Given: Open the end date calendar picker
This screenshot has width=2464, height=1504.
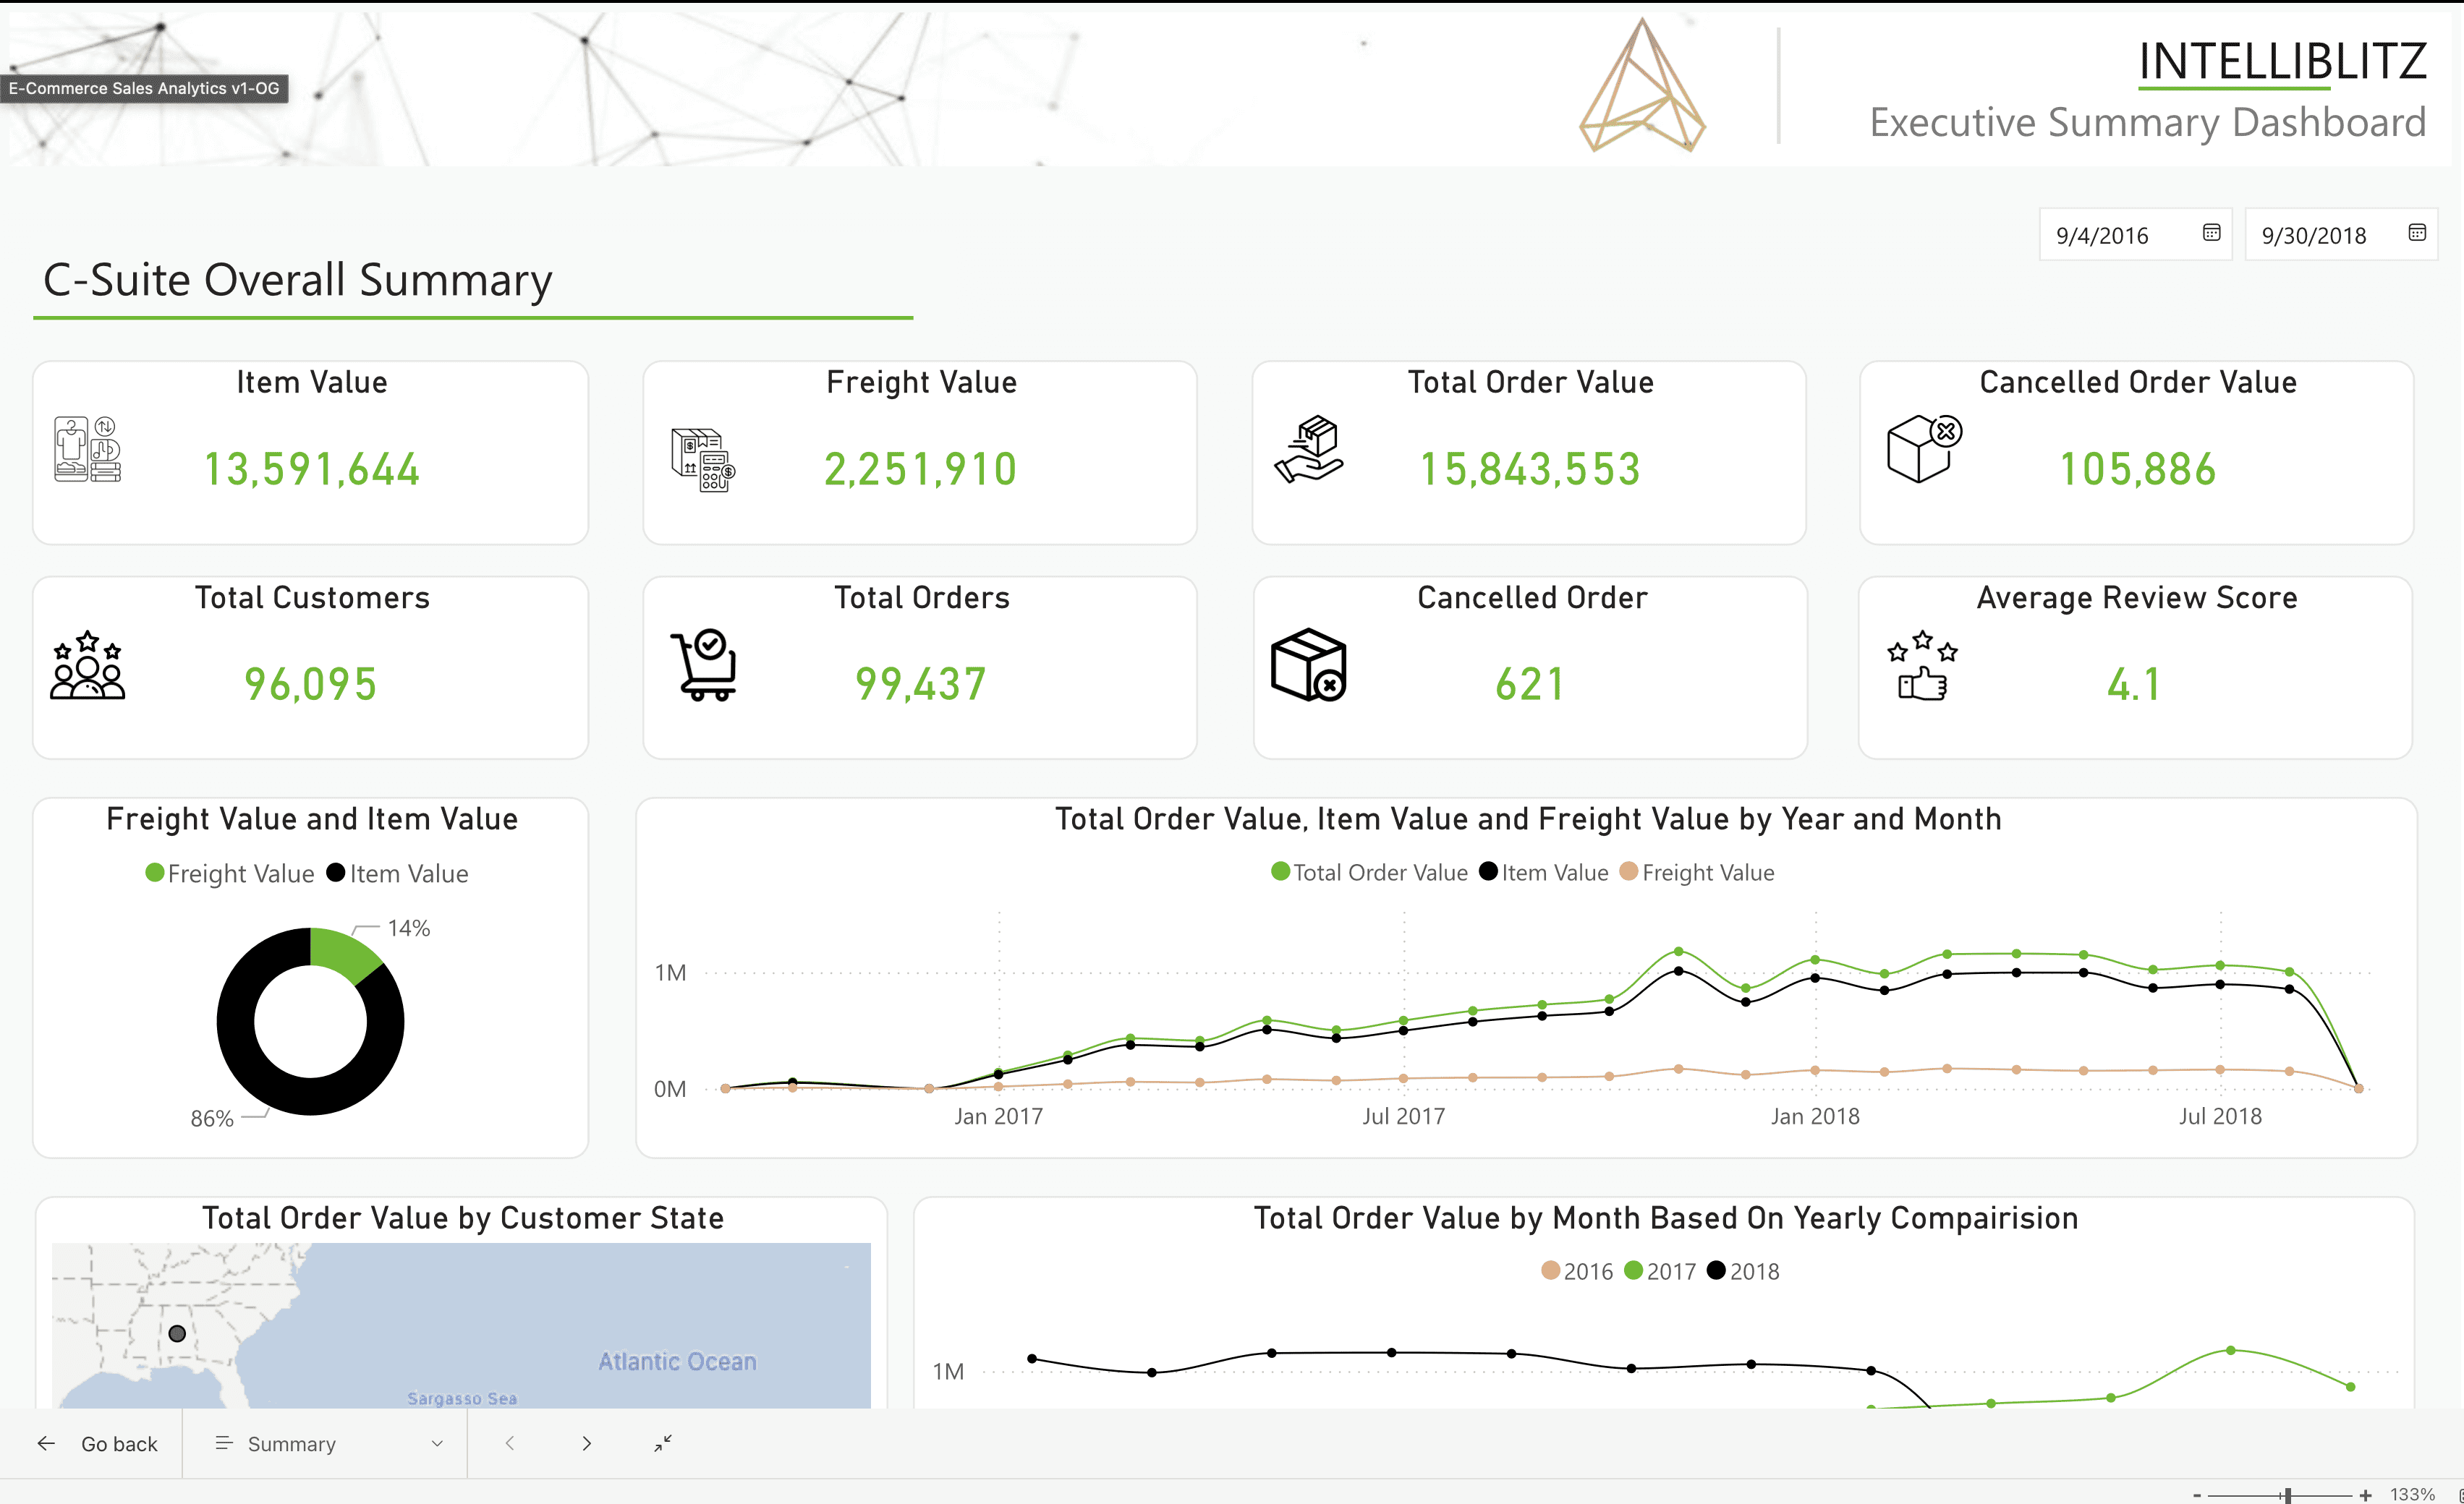Looking at the screenshot, I should [2417, 233].
